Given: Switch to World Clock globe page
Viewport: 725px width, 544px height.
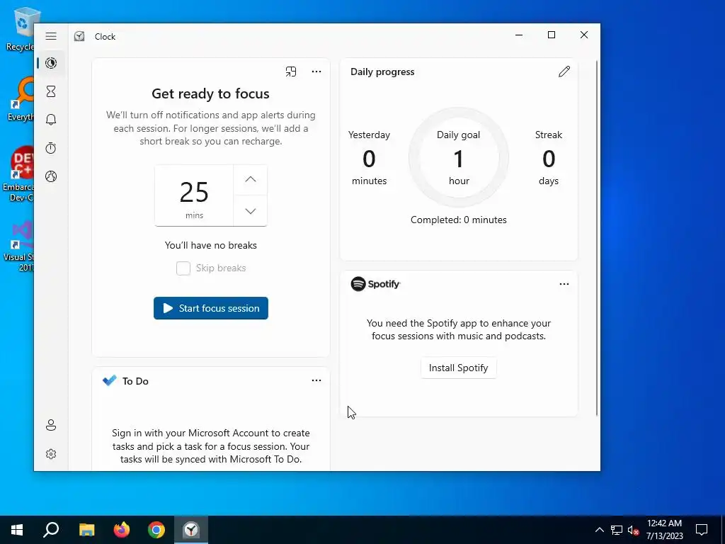Looking at the screenshot, I should (x=51, y=176).
